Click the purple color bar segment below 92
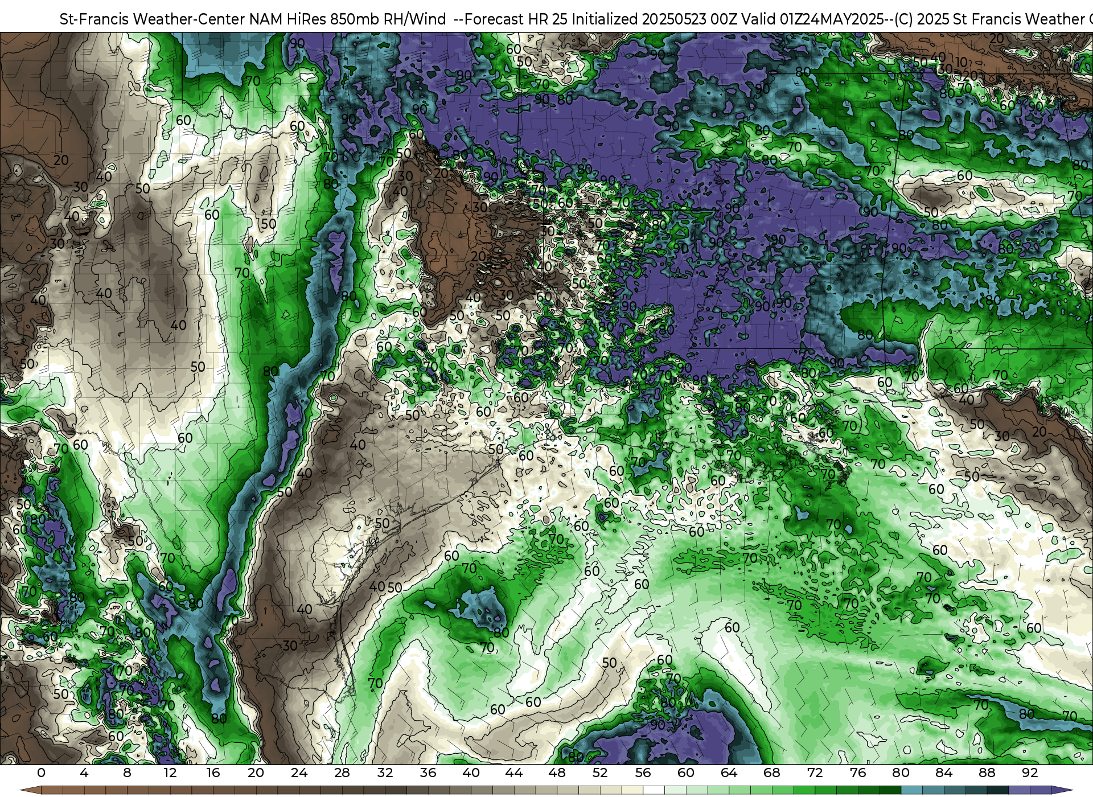Image resolution: width=1093 pixels, height=797 pixels. pyautogui.click(x=1040, y=790)
